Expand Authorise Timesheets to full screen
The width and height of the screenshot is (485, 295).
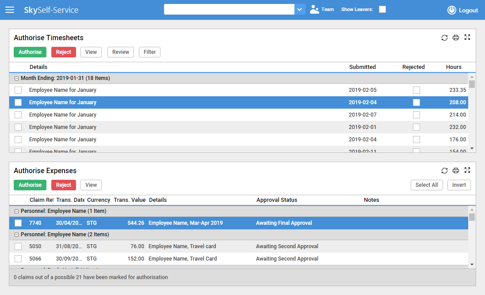(x=467, y=38)
